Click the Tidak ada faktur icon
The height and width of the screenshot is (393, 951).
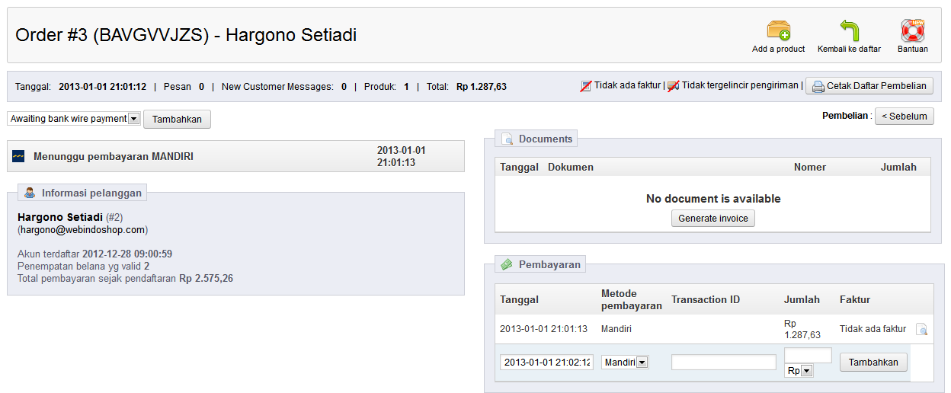[x=586, y=86]
